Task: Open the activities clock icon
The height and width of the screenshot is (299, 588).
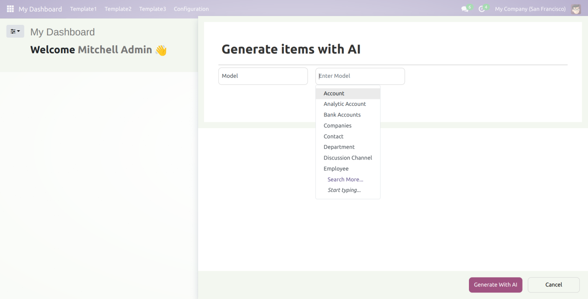Action: point(482,9)
